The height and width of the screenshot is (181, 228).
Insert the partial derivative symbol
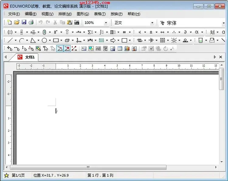coord(185,32)
